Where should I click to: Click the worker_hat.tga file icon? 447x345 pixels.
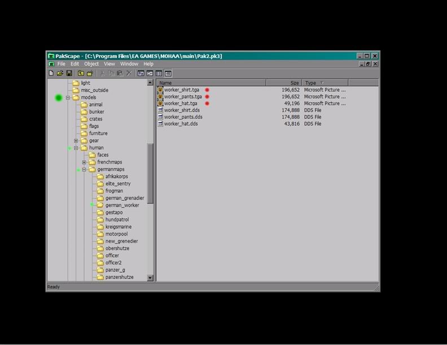click(x=160, y=103)
